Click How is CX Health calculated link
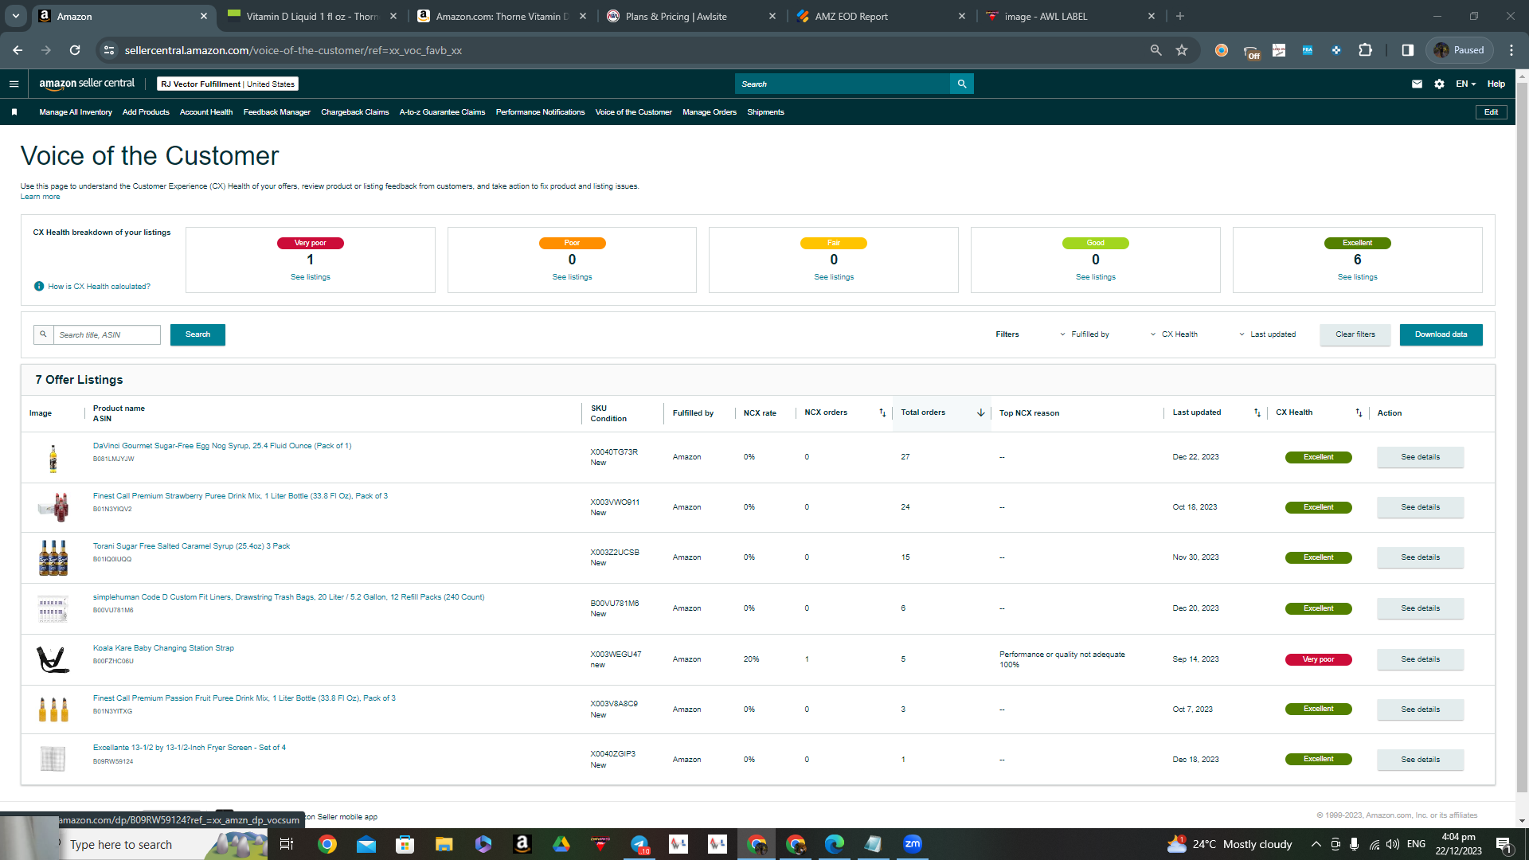The width and height of the screenshot is (1529, 860). [99, 287]
